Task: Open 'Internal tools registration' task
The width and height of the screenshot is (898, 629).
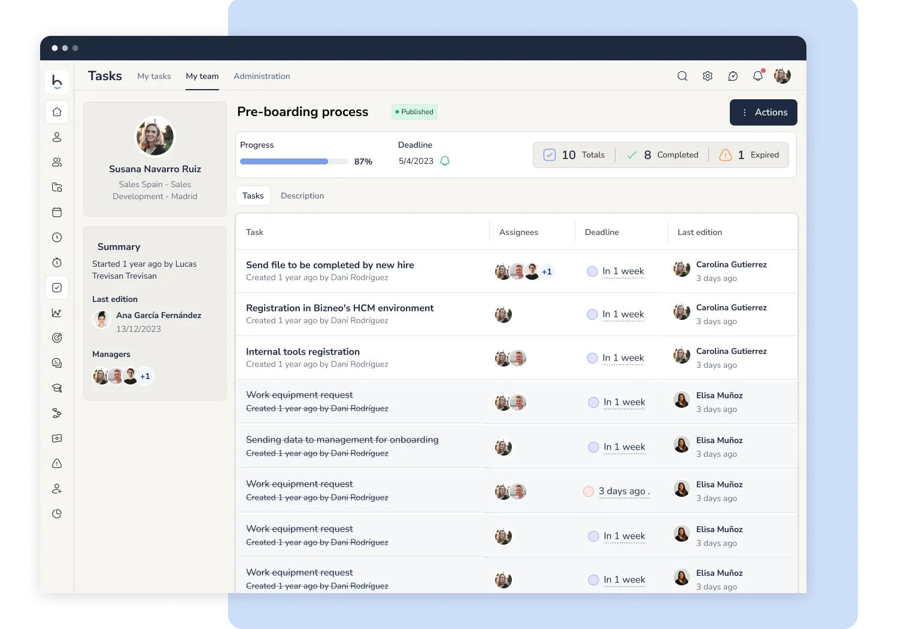Action: click(303, 352)
